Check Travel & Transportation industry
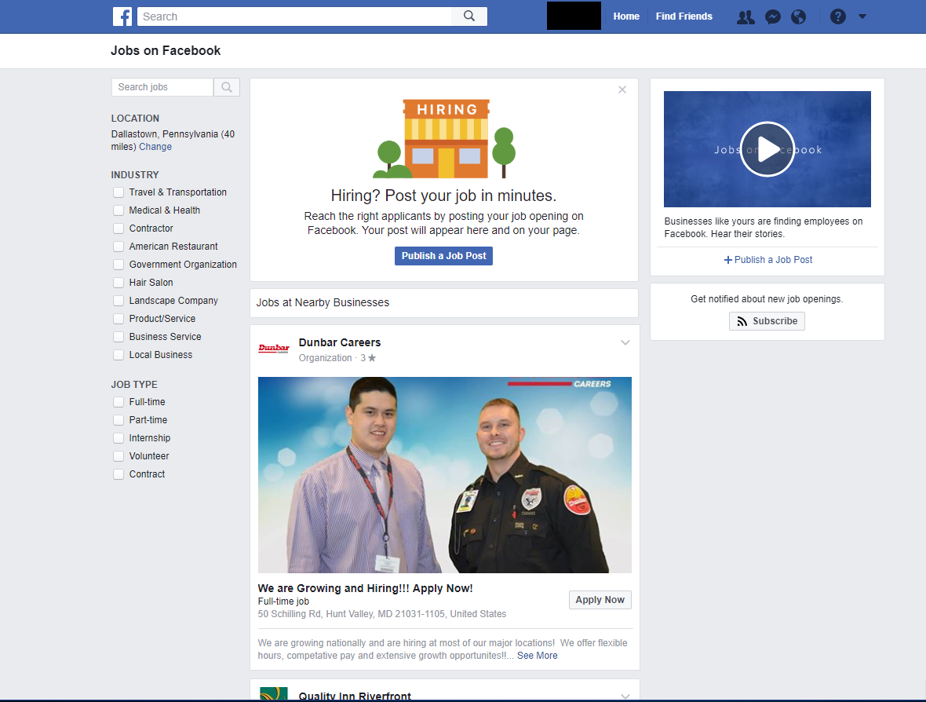926x702 pixels. pos(118,192)
